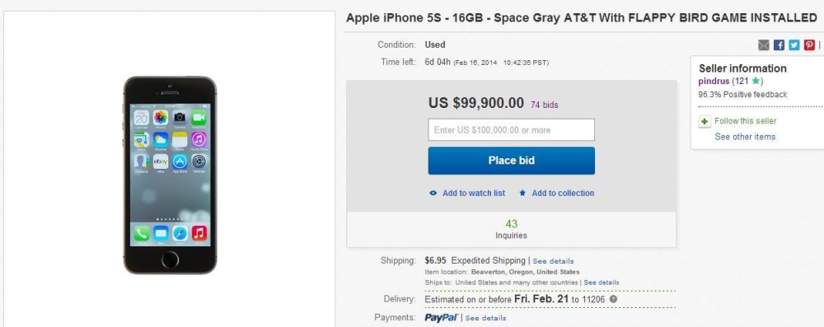Viewport: 824px width, 327px height.
Task: Pin this listing on Pinterest
Action: click(809, 45)
